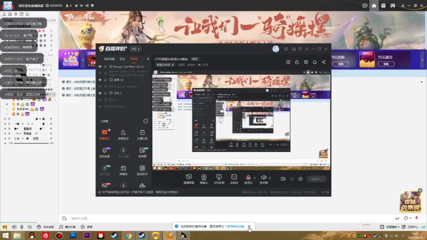Click the gift box icon with red dot
427x240 pixels.
pos(288,62)
